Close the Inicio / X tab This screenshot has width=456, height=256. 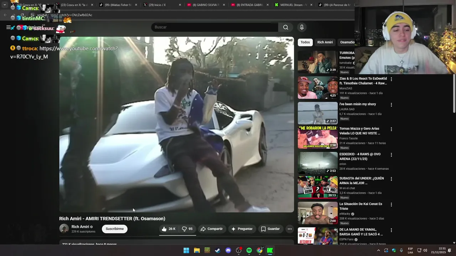coord(180,5)
